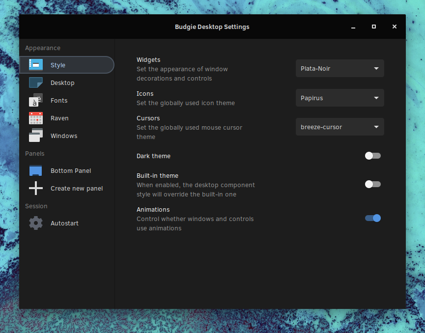Enable the Dark theme switch
The image size is (425, 333).
coord(373,156)
